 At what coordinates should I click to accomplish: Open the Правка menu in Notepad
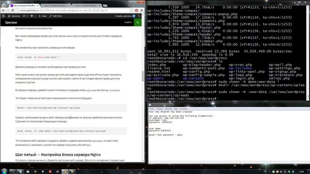tap(159, 109)
